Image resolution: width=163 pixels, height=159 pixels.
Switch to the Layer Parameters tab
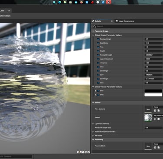pyautogui.click(x=125, y=21)
